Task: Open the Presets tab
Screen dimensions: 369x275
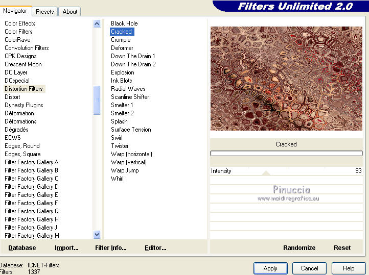Action: pos(44,12)
